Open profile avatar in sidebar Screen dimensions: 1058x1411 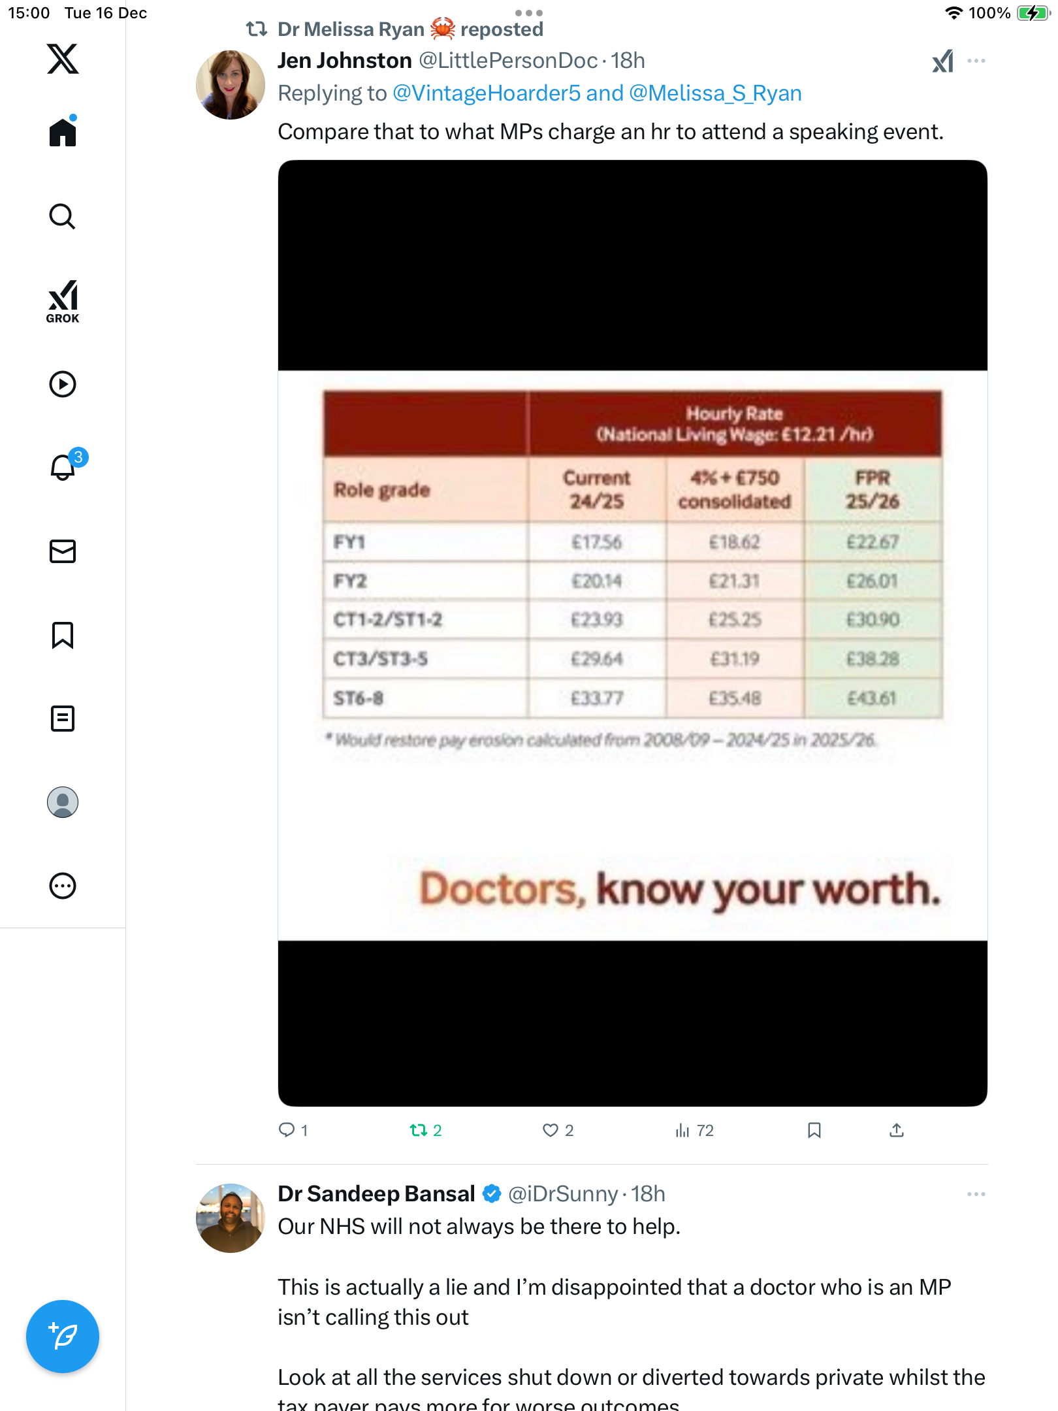[x=63, y=802]
